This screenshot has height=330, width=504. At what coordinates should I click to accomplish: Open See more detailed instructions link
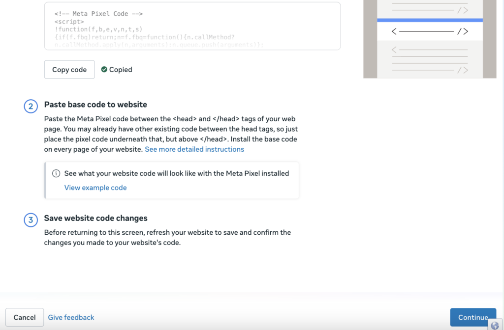(x=194, y=149)
